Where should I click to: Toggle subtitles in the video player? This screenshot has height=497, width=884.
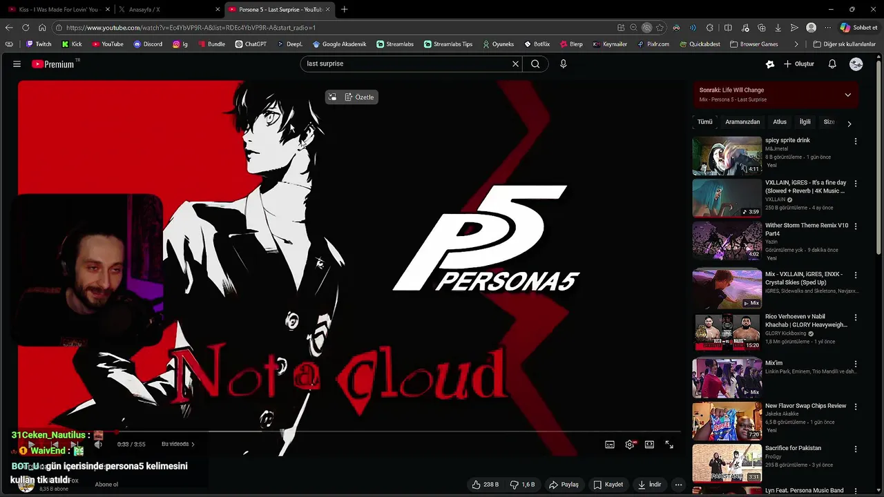tap(610, 445)
